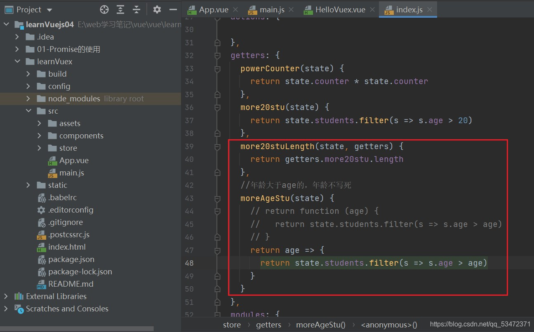The width and height of the screenshot is (534, 332).
Task: Collapse the learnVuex folder
Action: pyautogui.click(x=17, y=61)
